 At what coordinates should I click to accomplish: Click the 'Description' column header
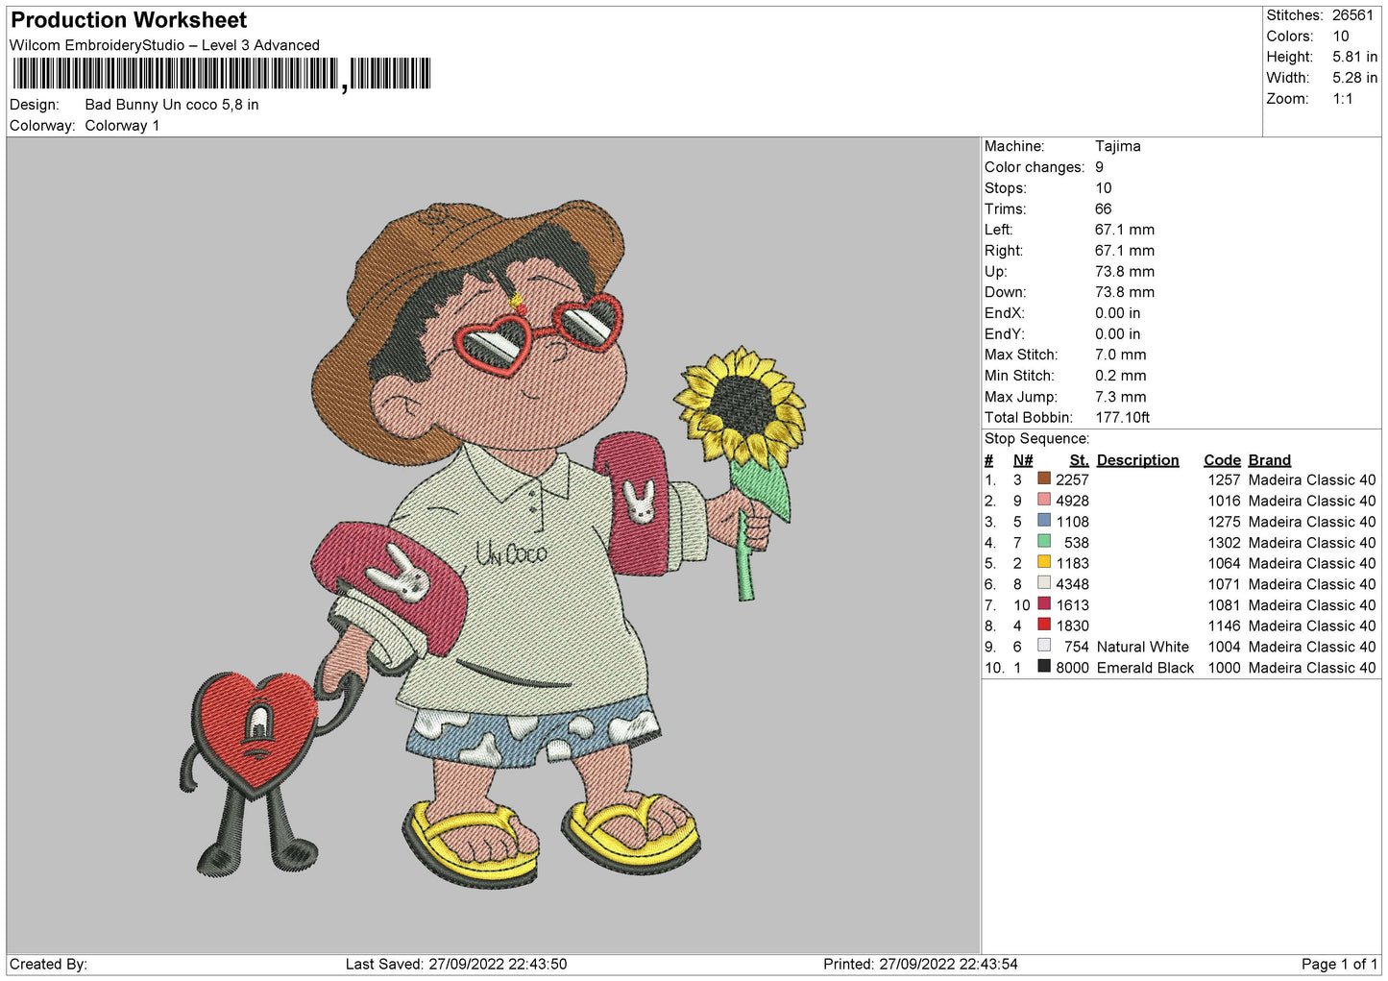pos(1137,460)
